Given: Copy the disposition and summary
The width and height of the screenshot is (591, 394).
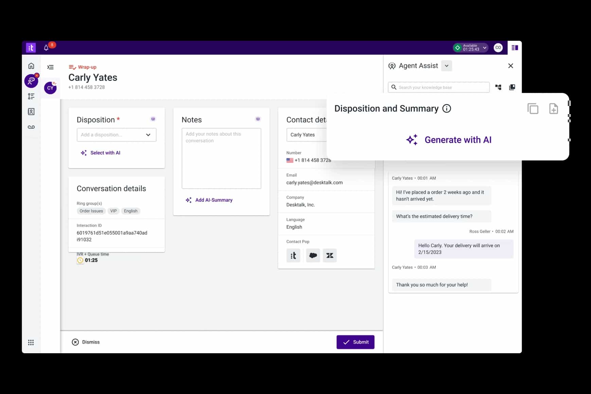Looking at the screenshot, I should click(533, 109).
